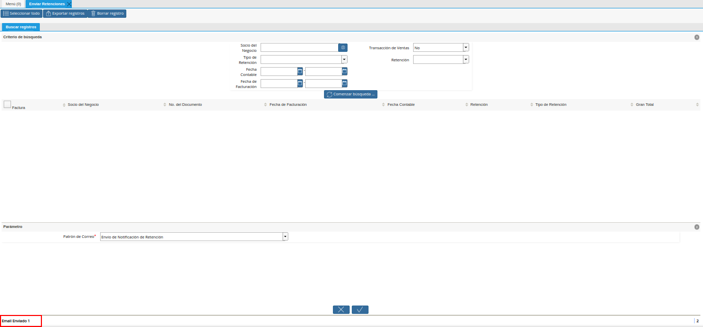Image resolution: width=703 pixels, height=327 pixels.
Task: Sort by the Factura column header
Action: click(18, 107)
